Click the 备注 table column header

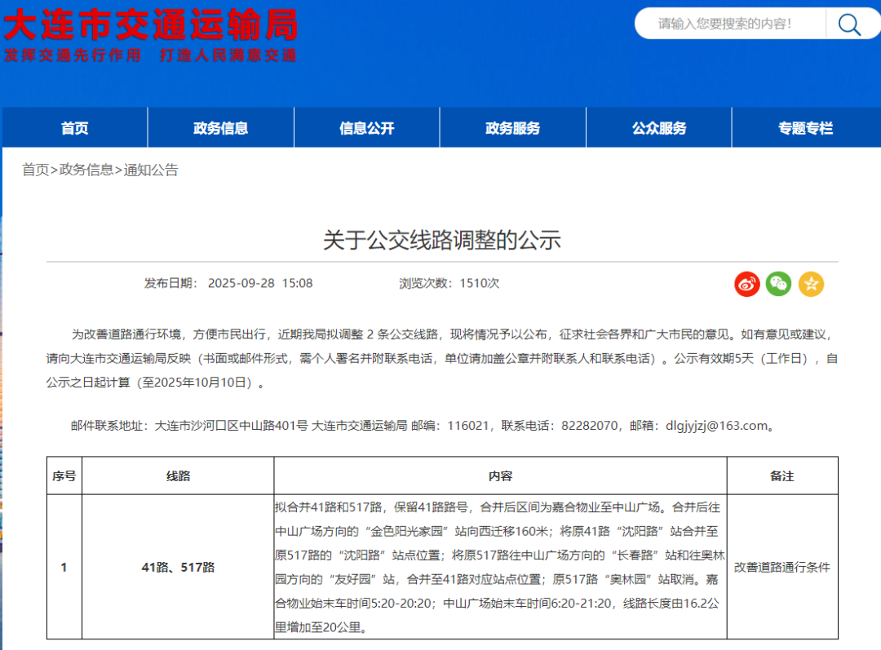coord(781,476)
